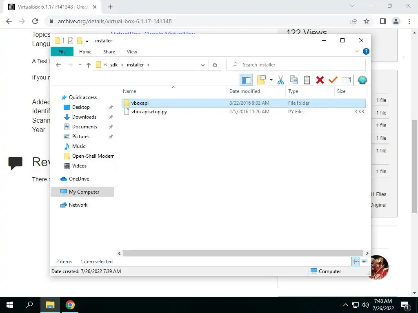This screenshot has height=313, width=418.
Task: Open Documents in navigation pane
Action: 84,127
